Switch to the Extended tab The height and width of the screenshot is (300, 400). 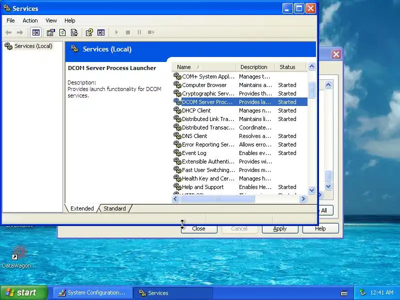click(82, 208)
